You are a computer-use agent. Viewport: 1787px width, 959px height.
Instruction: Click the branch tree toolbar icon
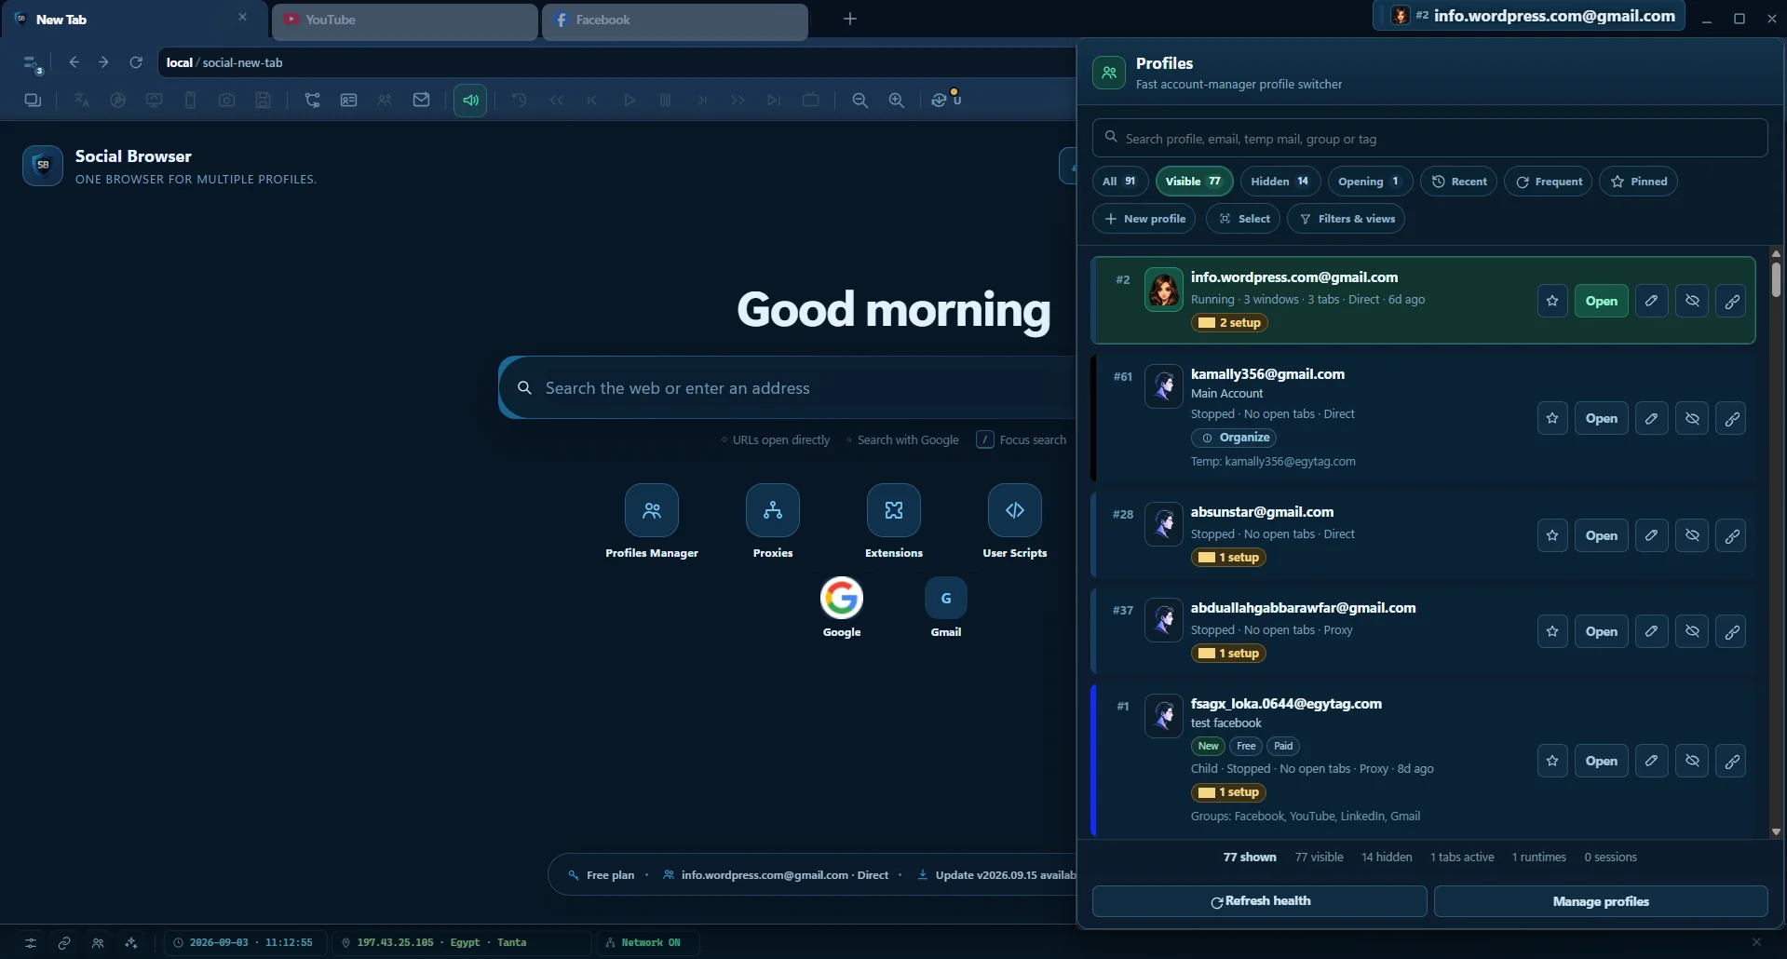point(312,101)
